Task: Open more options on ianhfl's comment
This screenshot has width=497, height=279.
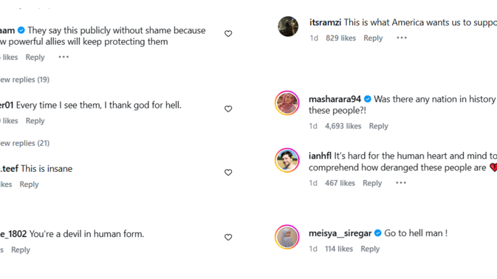Action: click(401, 183)
